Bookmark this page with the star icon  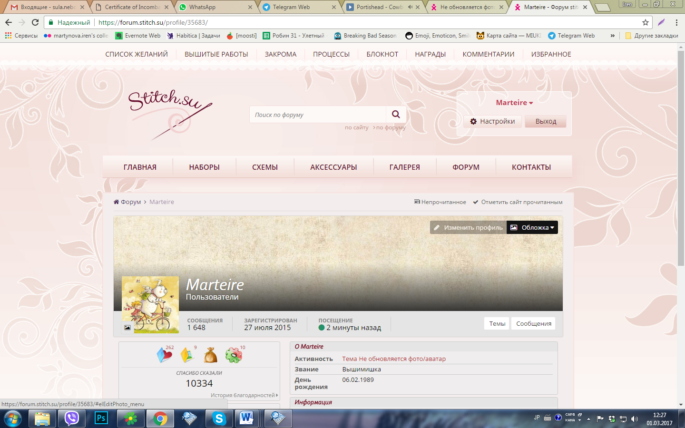[x=645, y=22]
